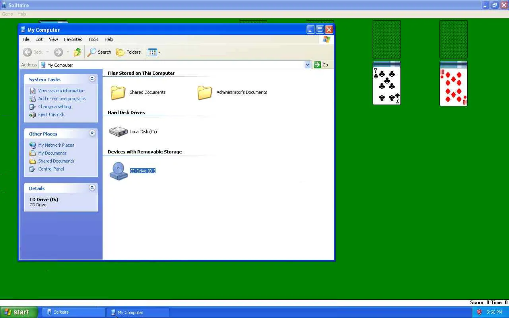This screenshot has width=509, height=318.
Task: Select the 7 of clubs card
Action: [387, 86]
